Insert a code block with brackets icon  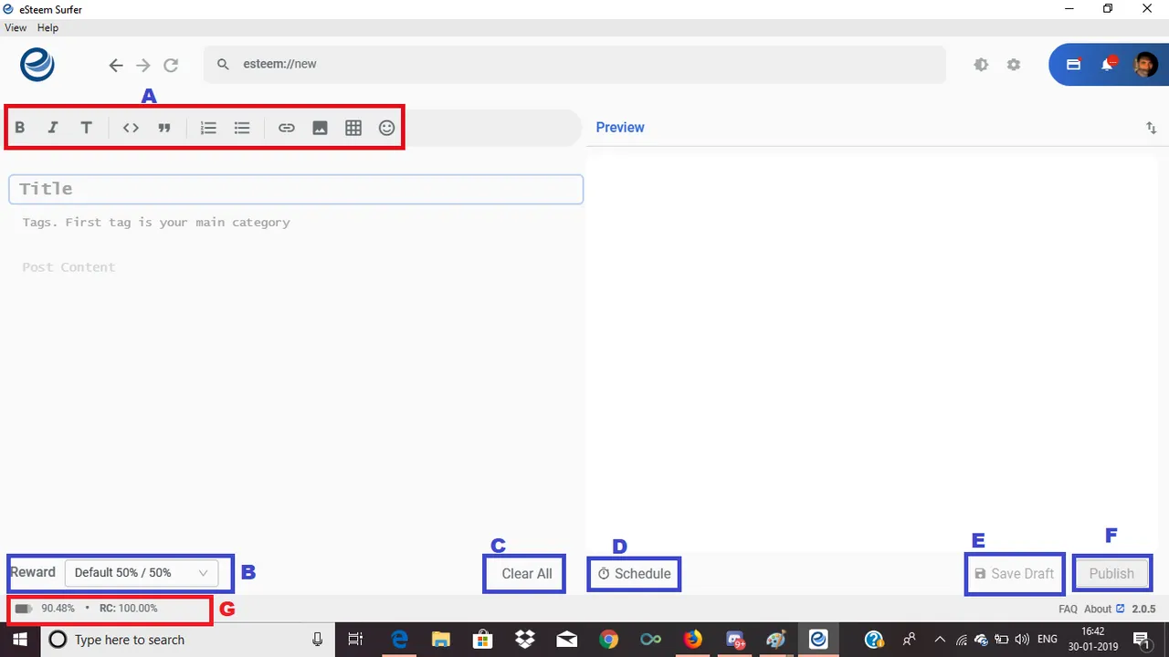pyautogui.click(x=131, y=128)
